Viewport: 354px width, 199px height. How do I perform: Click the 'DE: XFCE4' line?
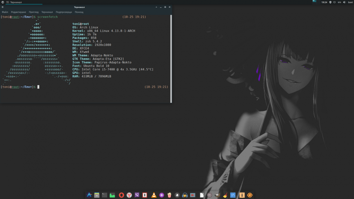[x=81, y=48]
